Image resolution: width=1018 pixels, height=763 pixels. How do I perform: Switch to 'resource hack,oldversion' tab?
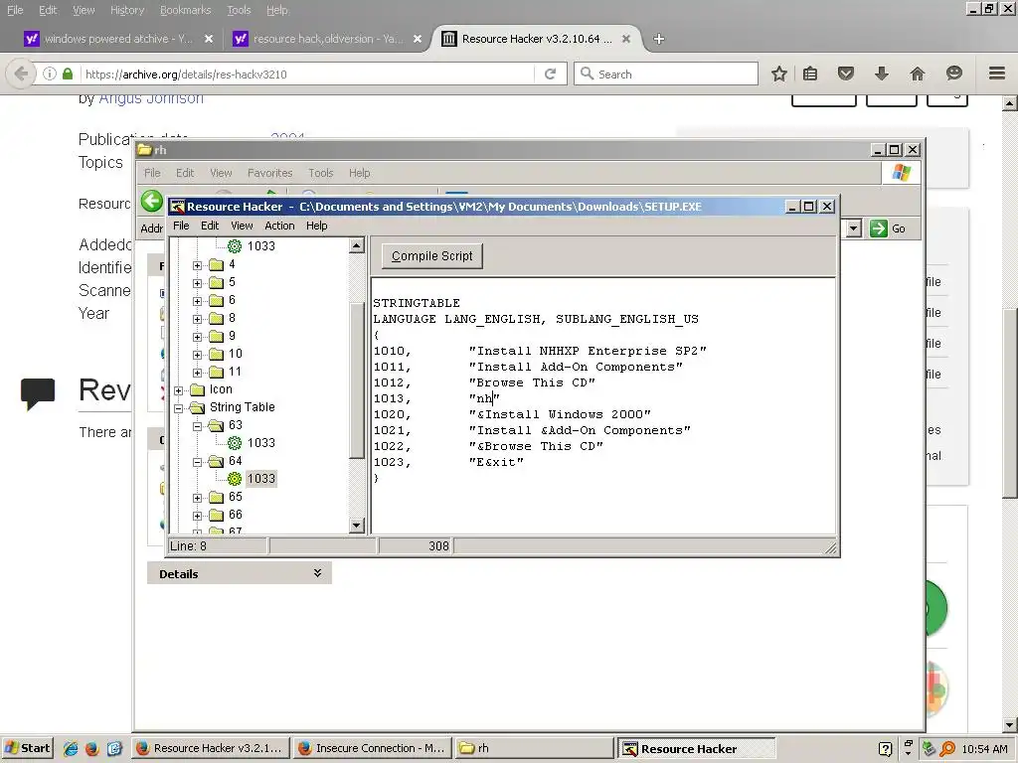327,39
